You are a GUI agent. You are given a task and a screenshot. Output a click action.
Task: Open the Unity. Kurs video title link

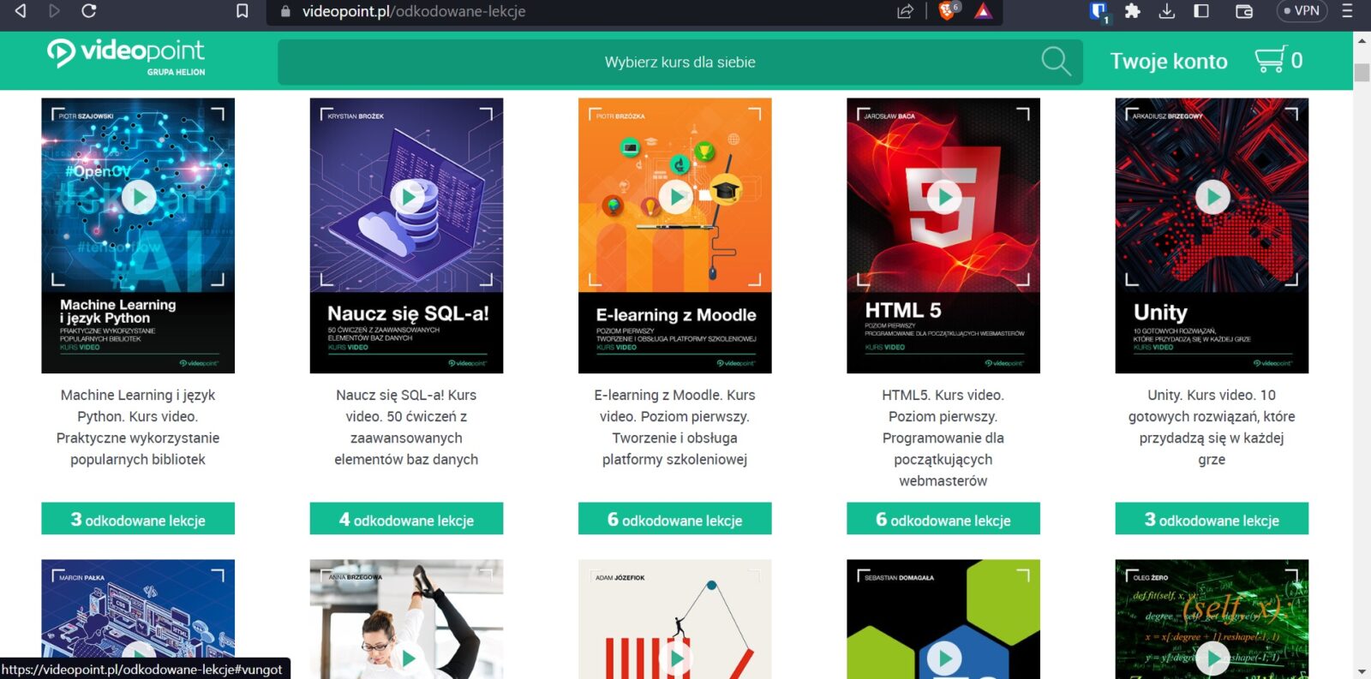pos(1211,426)
